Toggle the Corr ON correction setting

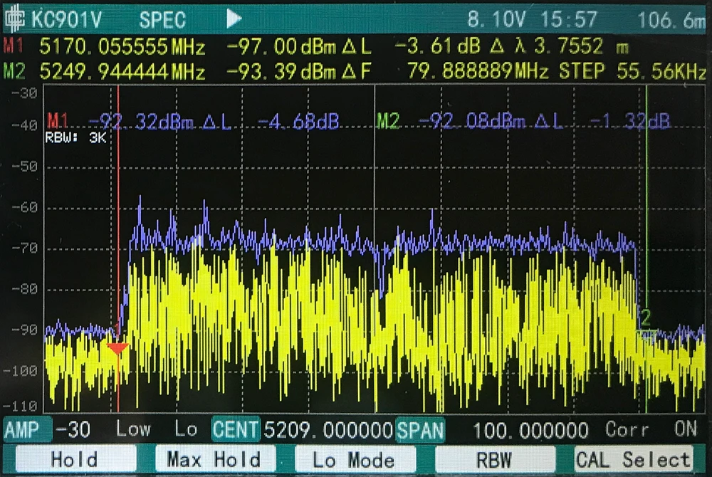click(651, 430)
